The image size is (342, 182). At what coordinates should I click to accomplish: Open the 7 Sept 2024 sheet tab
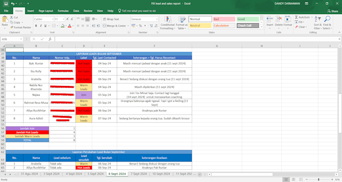139,174
